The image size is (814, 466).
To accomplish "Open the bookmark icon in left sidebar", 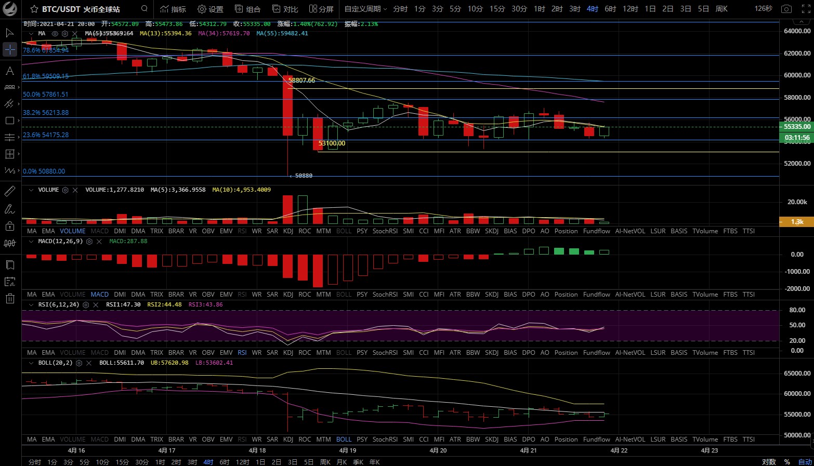I will pyautogui.click(x=10, y=265).
